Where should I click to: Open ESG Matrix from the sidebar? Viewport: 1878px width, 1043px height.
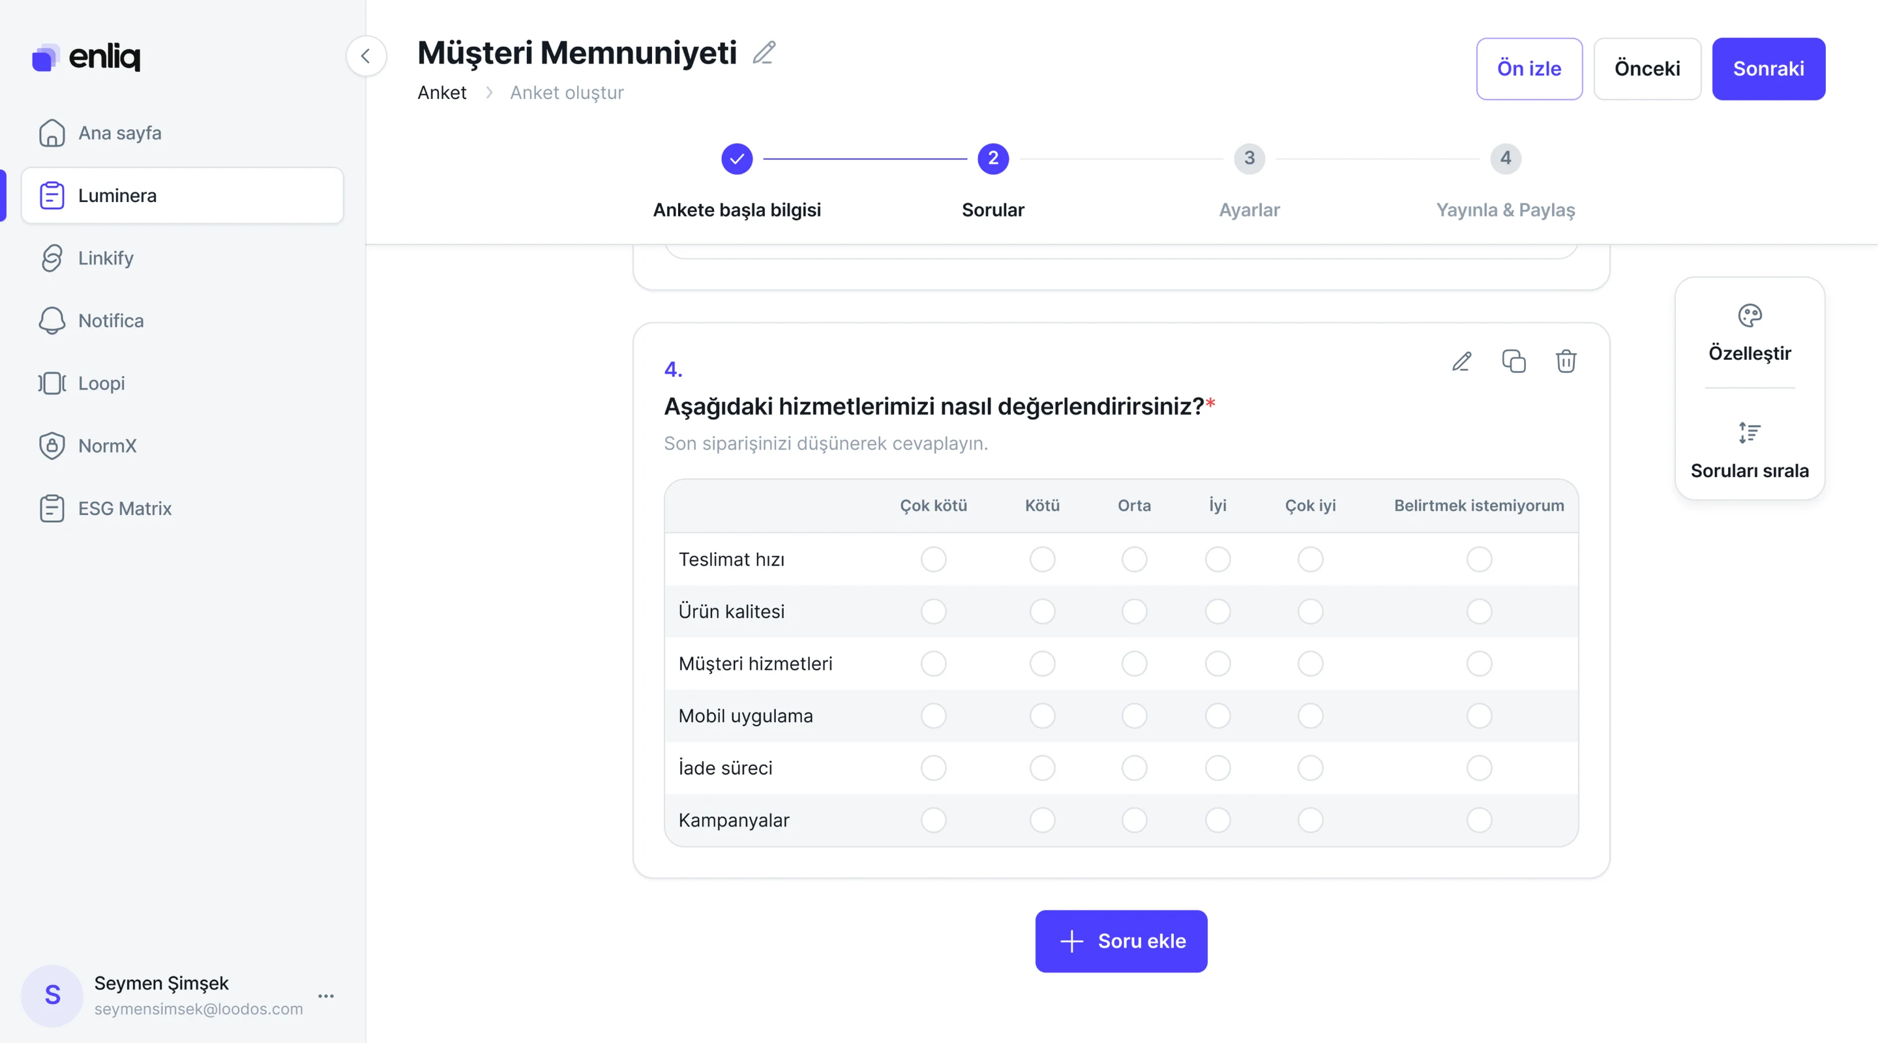(183, 508)
